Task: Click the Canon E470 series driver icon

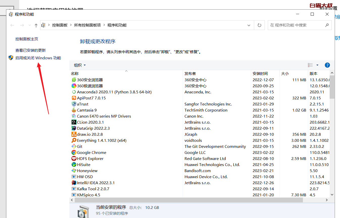Action: pos(74,116)
